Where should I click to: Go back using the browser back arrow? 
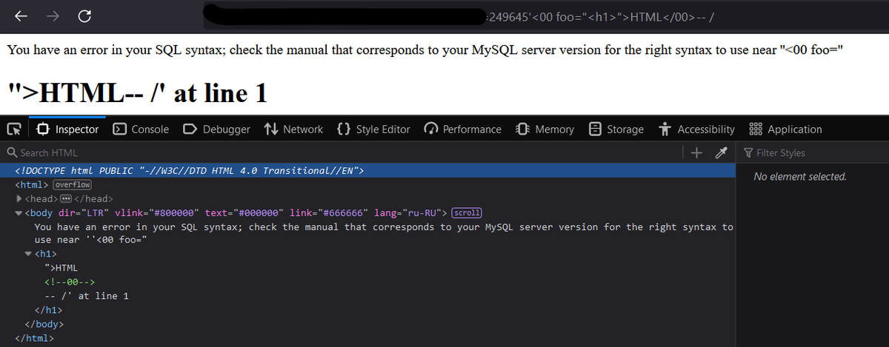21,16
